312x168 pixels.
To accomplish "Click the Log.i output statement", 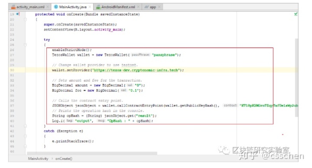I will pos(102,121).
